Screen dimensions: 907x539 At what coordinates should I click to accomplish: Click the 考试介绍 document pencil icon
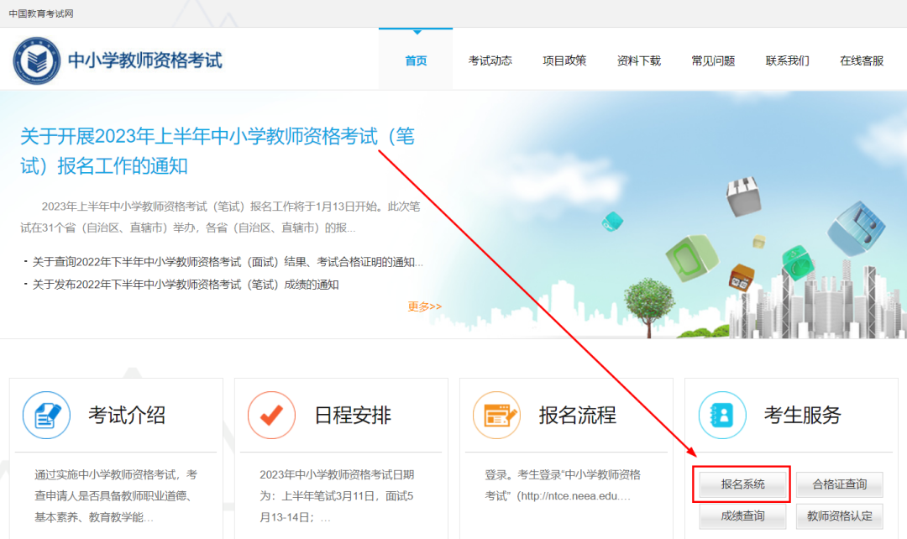[x=46, y=415]
